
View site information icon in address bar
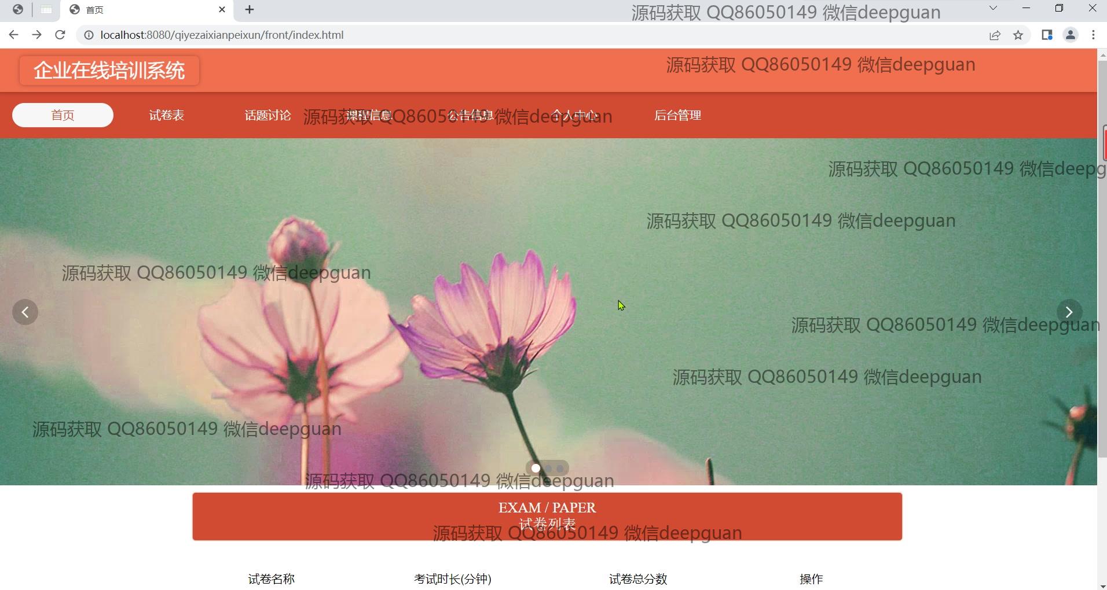[x=89, y=35]
